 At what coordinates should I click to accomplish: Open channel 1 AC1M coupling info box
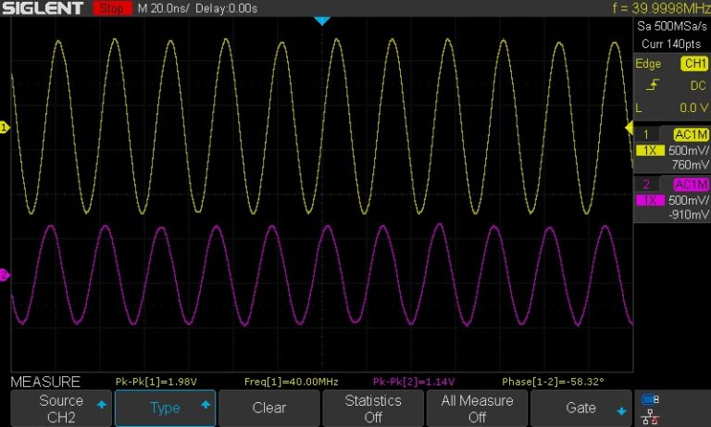(690, 135)
